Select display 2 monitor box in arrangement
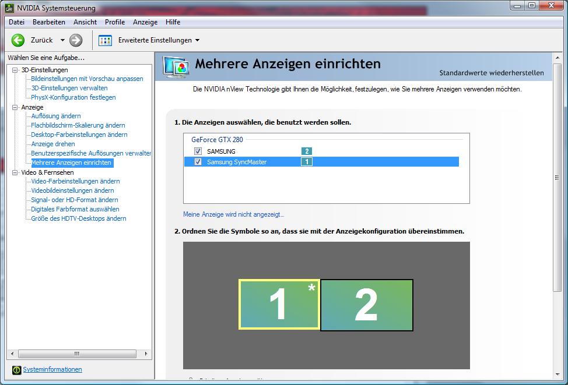568x385 pixels. tap(367, 305)
